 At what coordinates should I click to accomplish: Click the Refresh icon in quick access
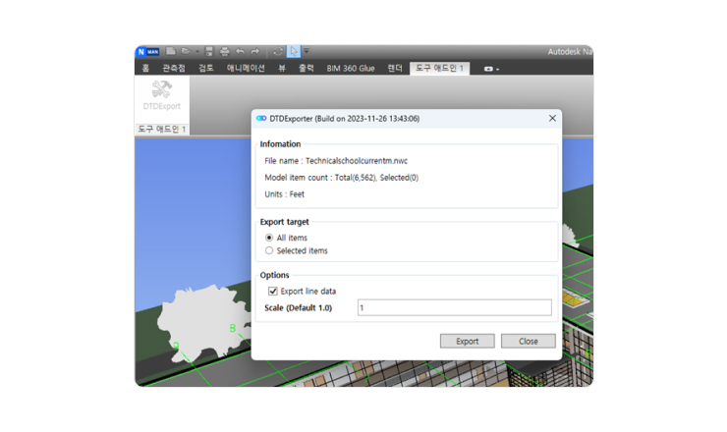point(278,51)
